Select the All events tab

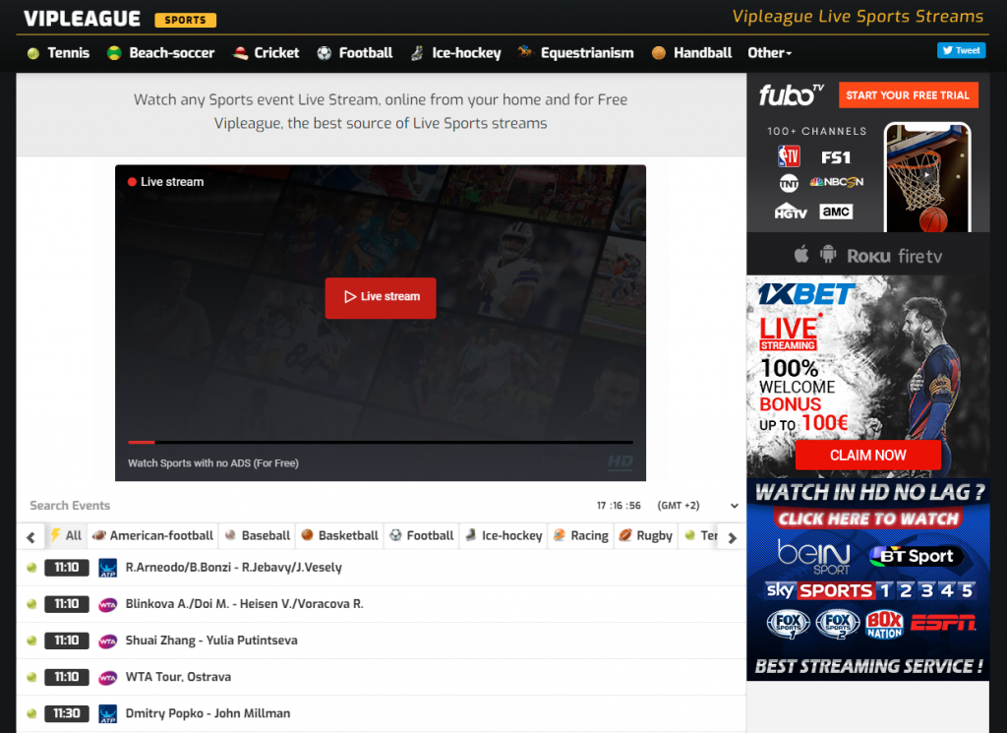[66, 536]
